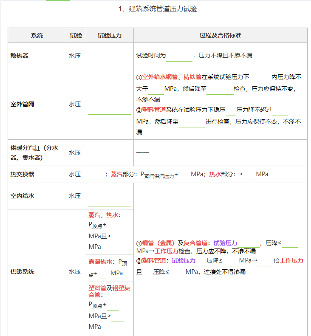Click the 塑料管及铝塑复合管 label
Screen dimensions: 311x336
pos(109,291)
